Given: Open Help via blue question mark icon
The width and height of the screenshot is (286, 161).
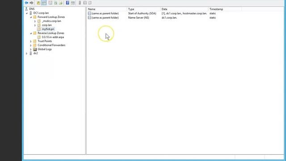Looking at the screenshot, I should 67,3.
